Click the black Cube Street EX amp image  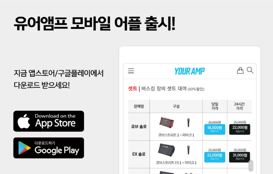point(166,149)
